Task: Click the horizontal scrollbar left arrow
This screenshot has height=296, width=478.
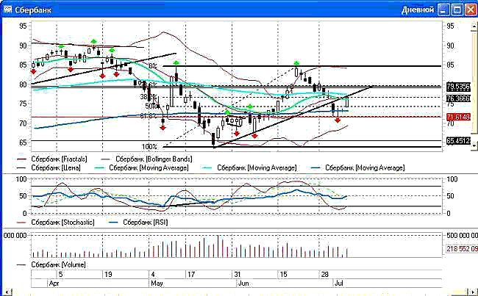Action: (x=8, y=292)
